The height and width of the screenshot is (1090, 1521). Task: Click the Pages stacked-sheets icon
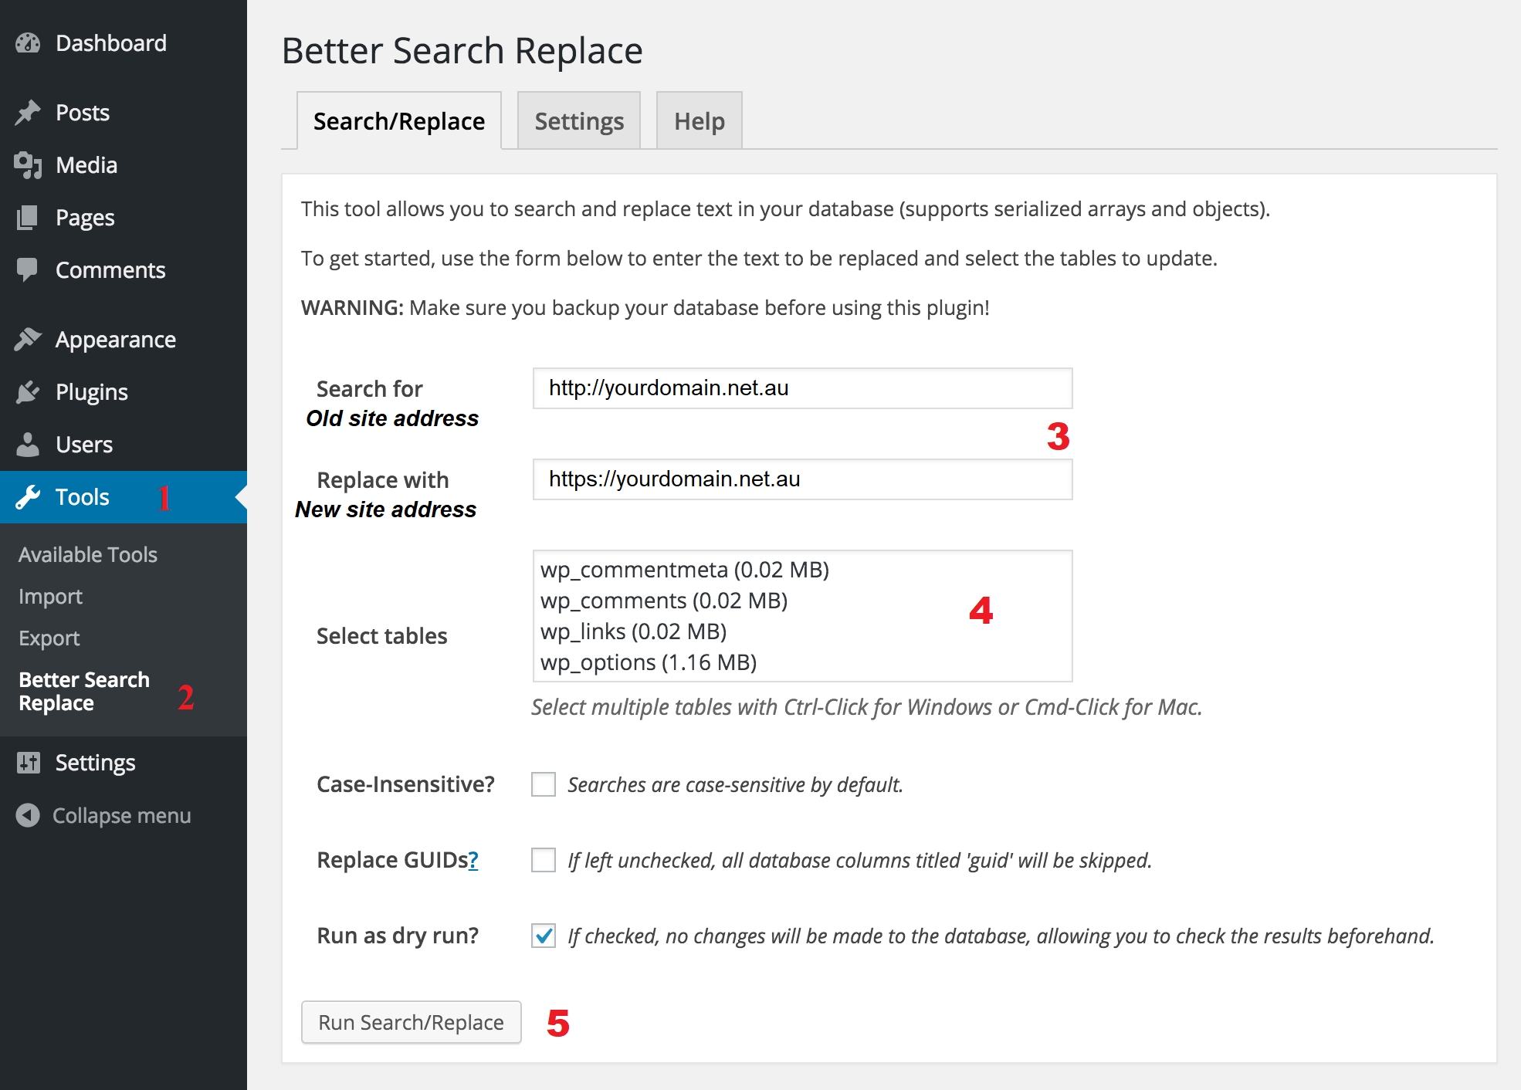click(28, 218)
